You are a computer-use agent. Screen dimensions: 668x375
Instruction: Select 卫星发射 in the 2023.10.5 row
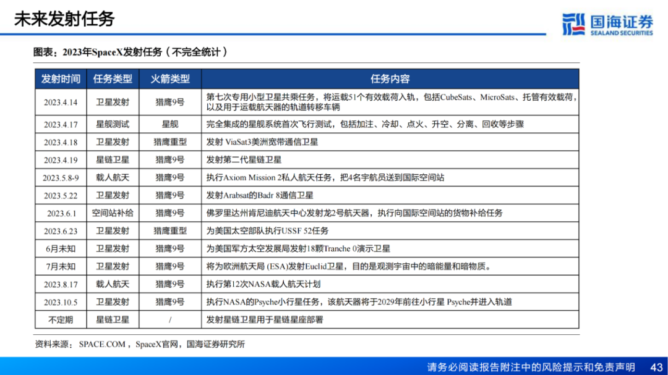[x=113, y=302]
